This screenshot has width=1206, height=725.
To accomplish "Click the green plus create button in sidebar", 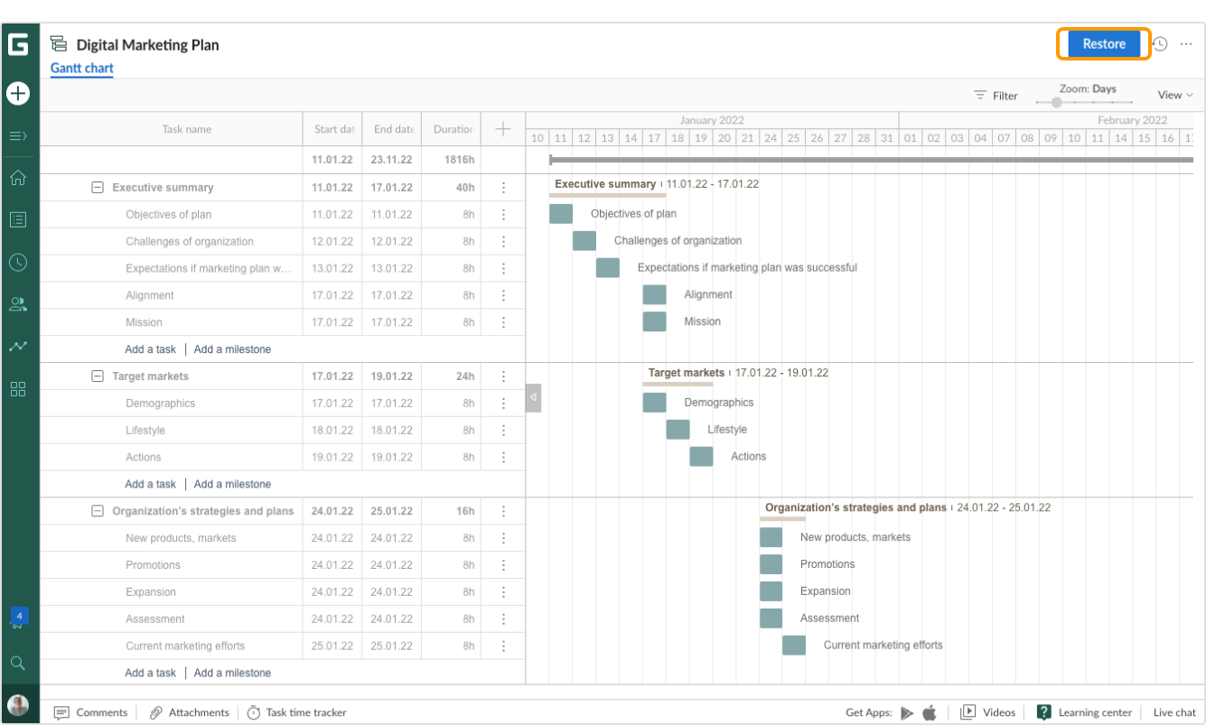I will [18, 93].
